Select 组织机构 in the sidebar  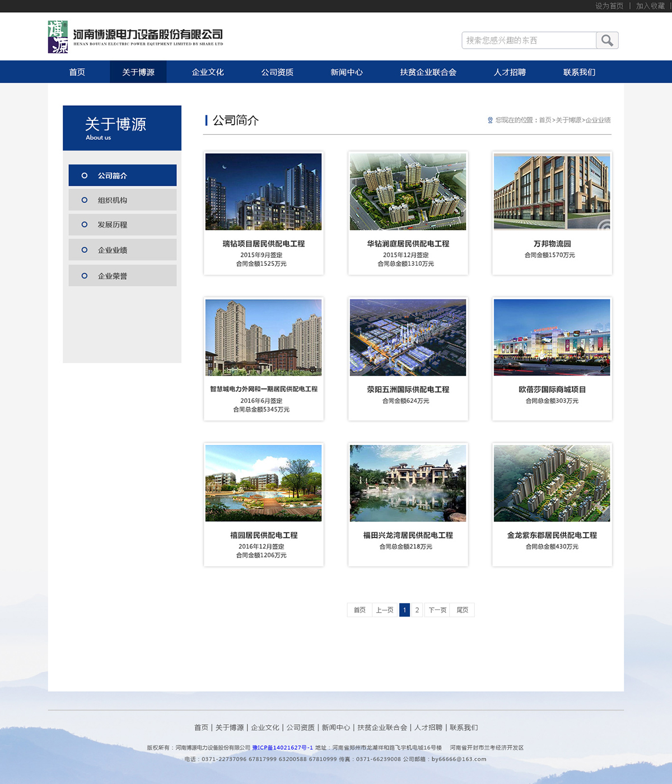[x=123, y=200]
